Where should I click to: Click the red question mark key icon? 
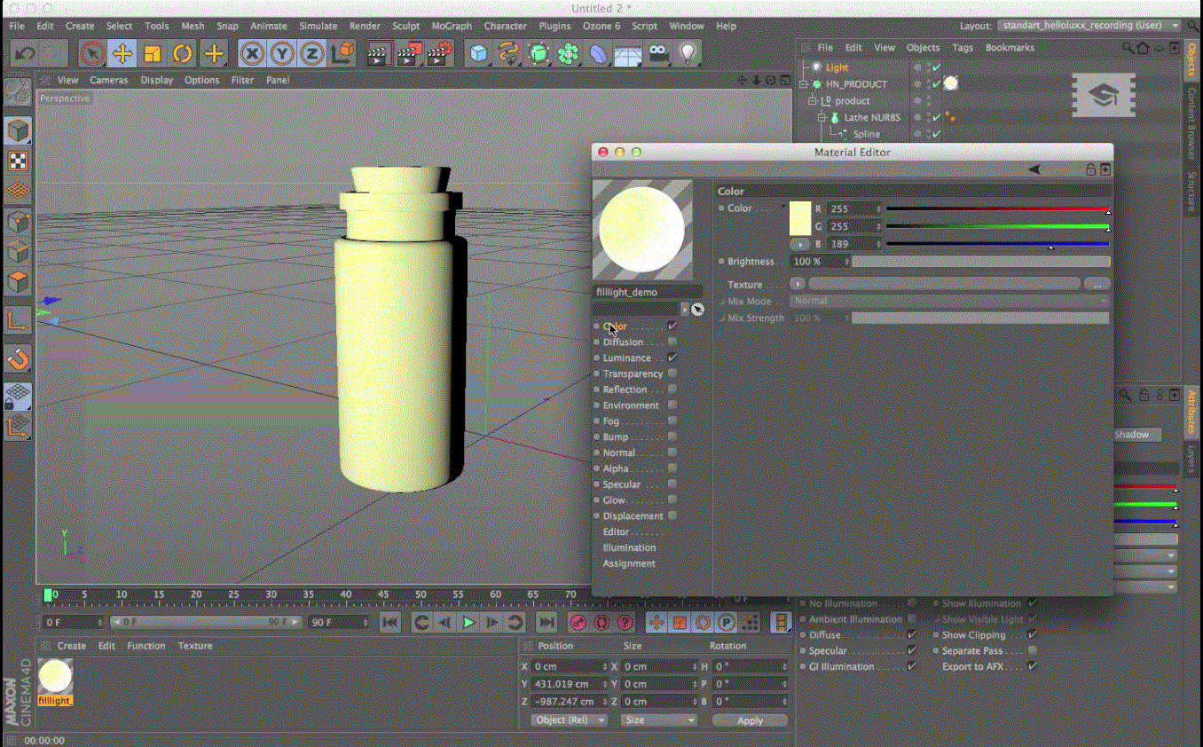625,623
